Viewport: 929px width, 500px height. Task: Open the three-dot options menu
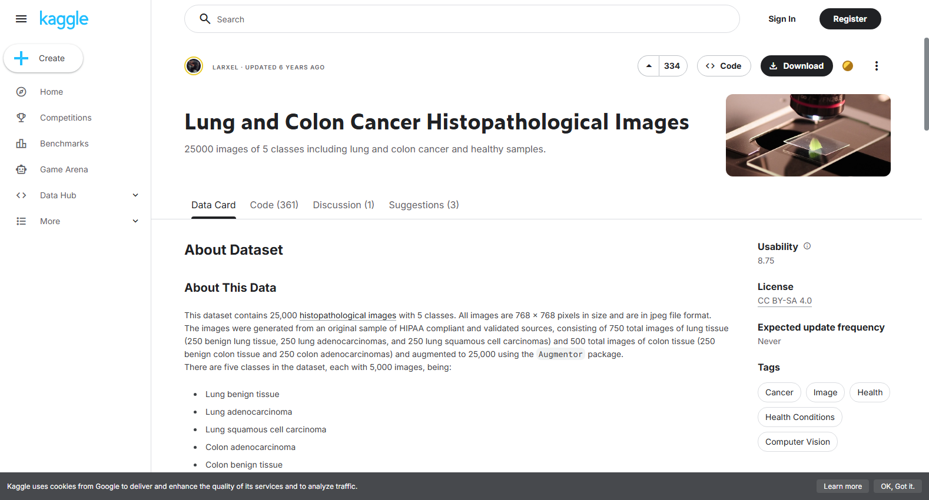877,66
